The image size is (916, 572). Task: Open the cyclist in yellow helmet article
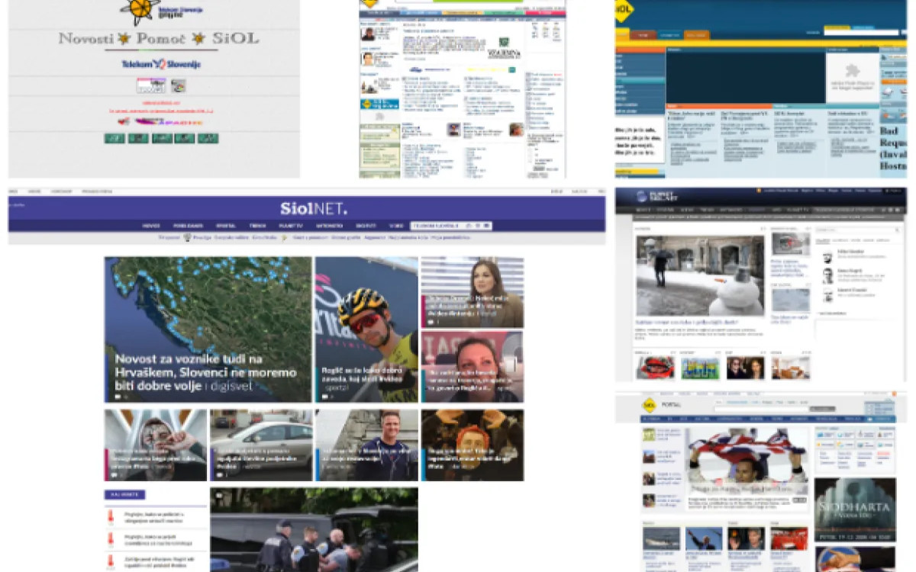(366, 328)
